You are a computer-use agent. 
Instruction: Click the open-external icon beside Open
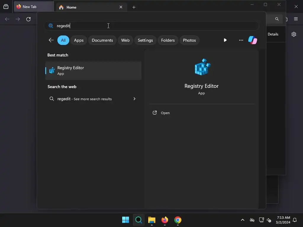click(154, 113)
